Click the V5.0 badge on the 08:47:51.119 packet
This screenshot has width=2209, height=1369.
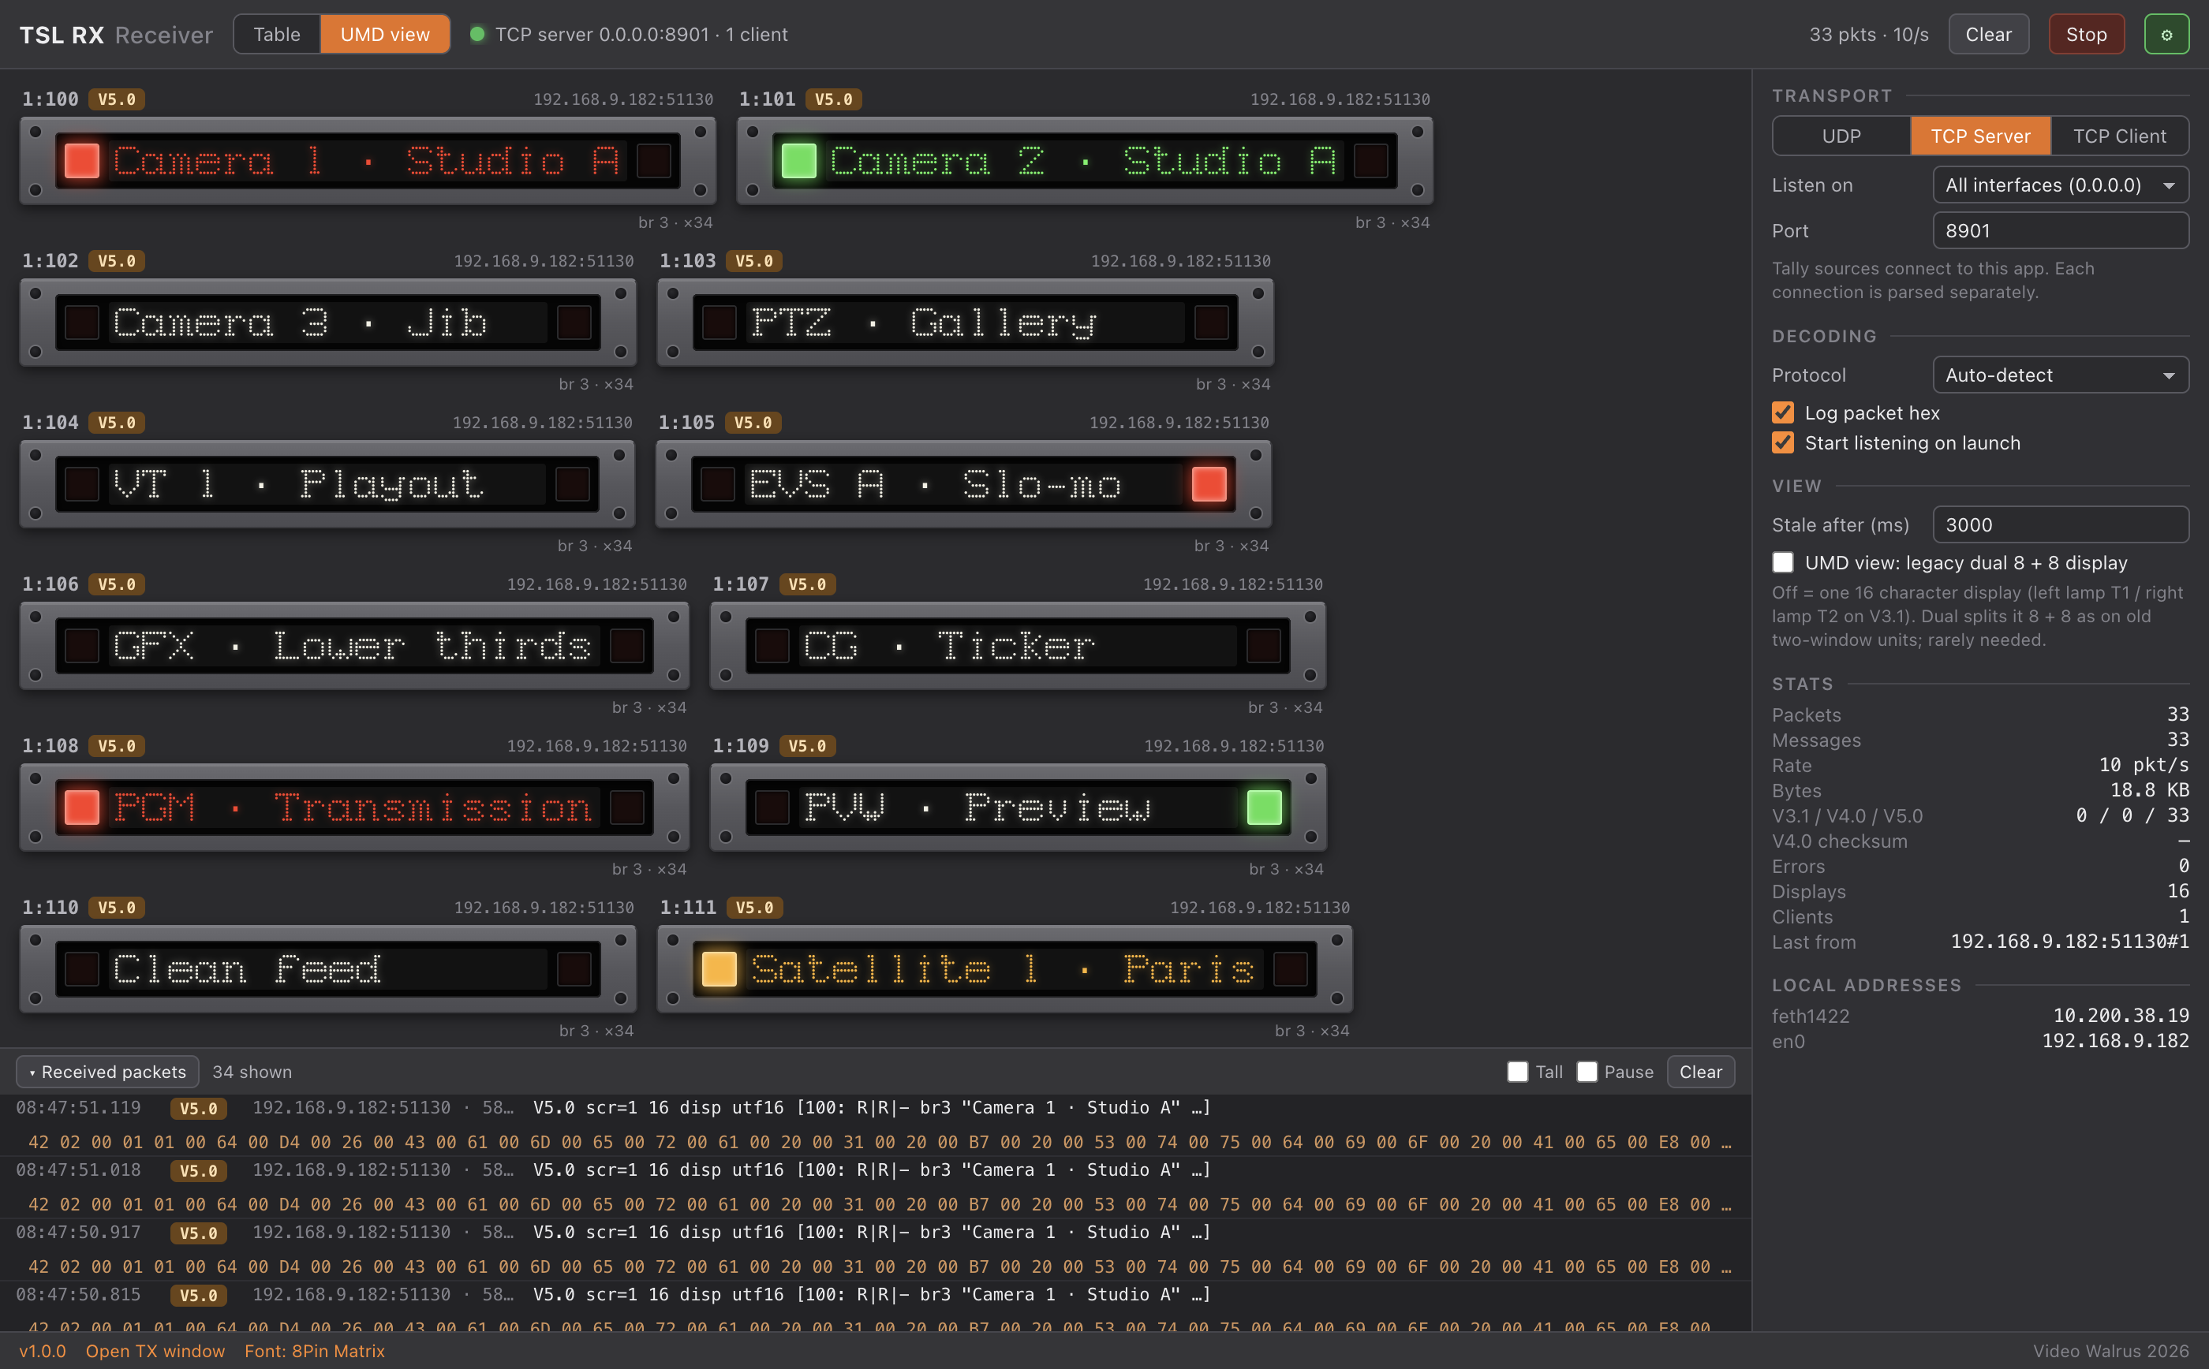[198, 1108]
